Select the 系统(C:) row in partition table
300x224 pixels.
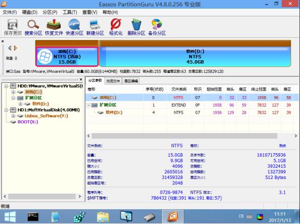click(x=192, y=98)
